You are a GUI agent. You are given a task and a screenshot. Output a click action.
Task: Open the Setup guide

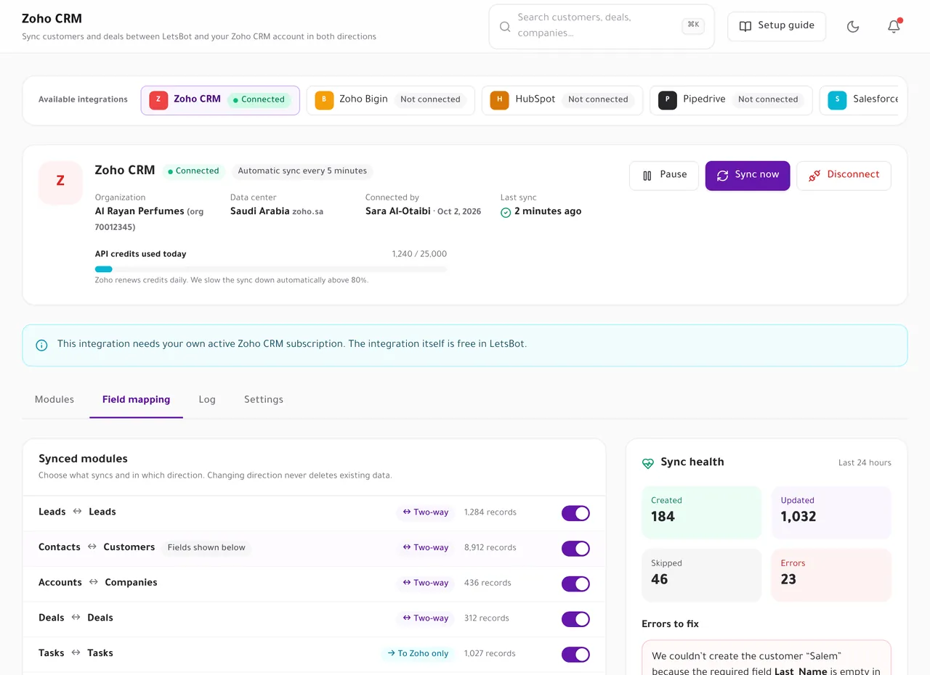777,27
